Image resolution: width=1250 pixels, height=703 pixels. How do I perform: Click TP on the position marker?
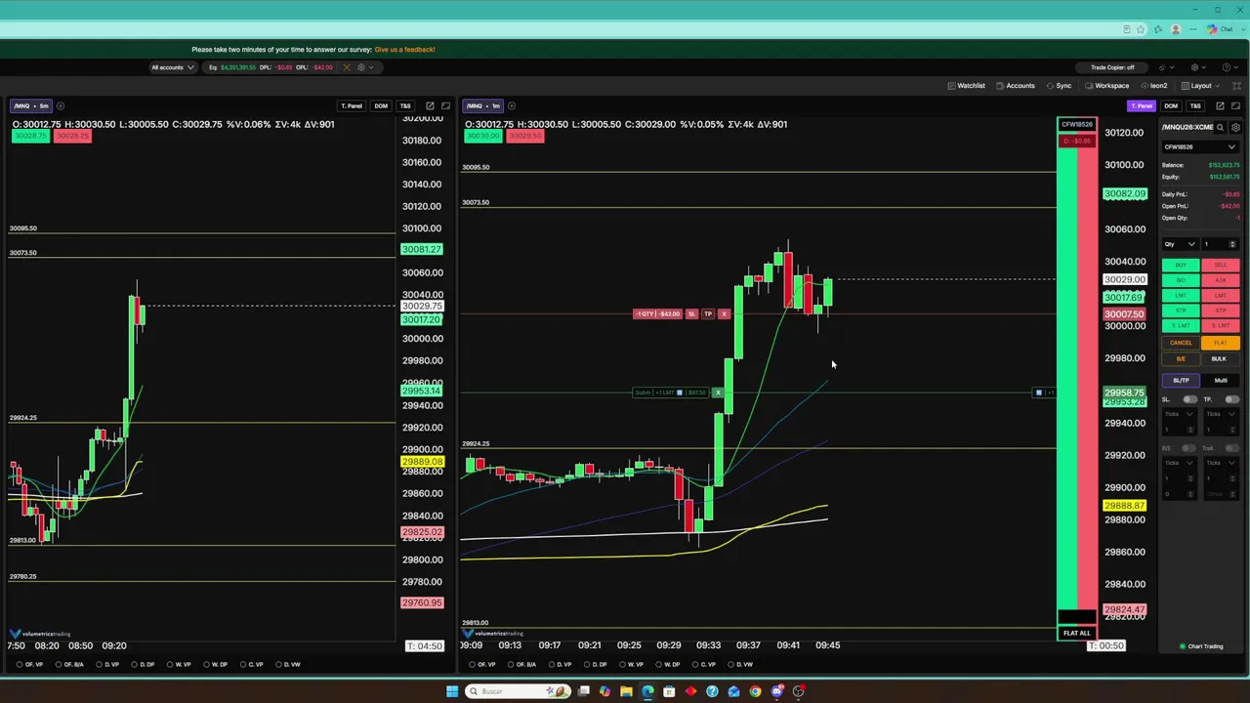coord(708,313)
